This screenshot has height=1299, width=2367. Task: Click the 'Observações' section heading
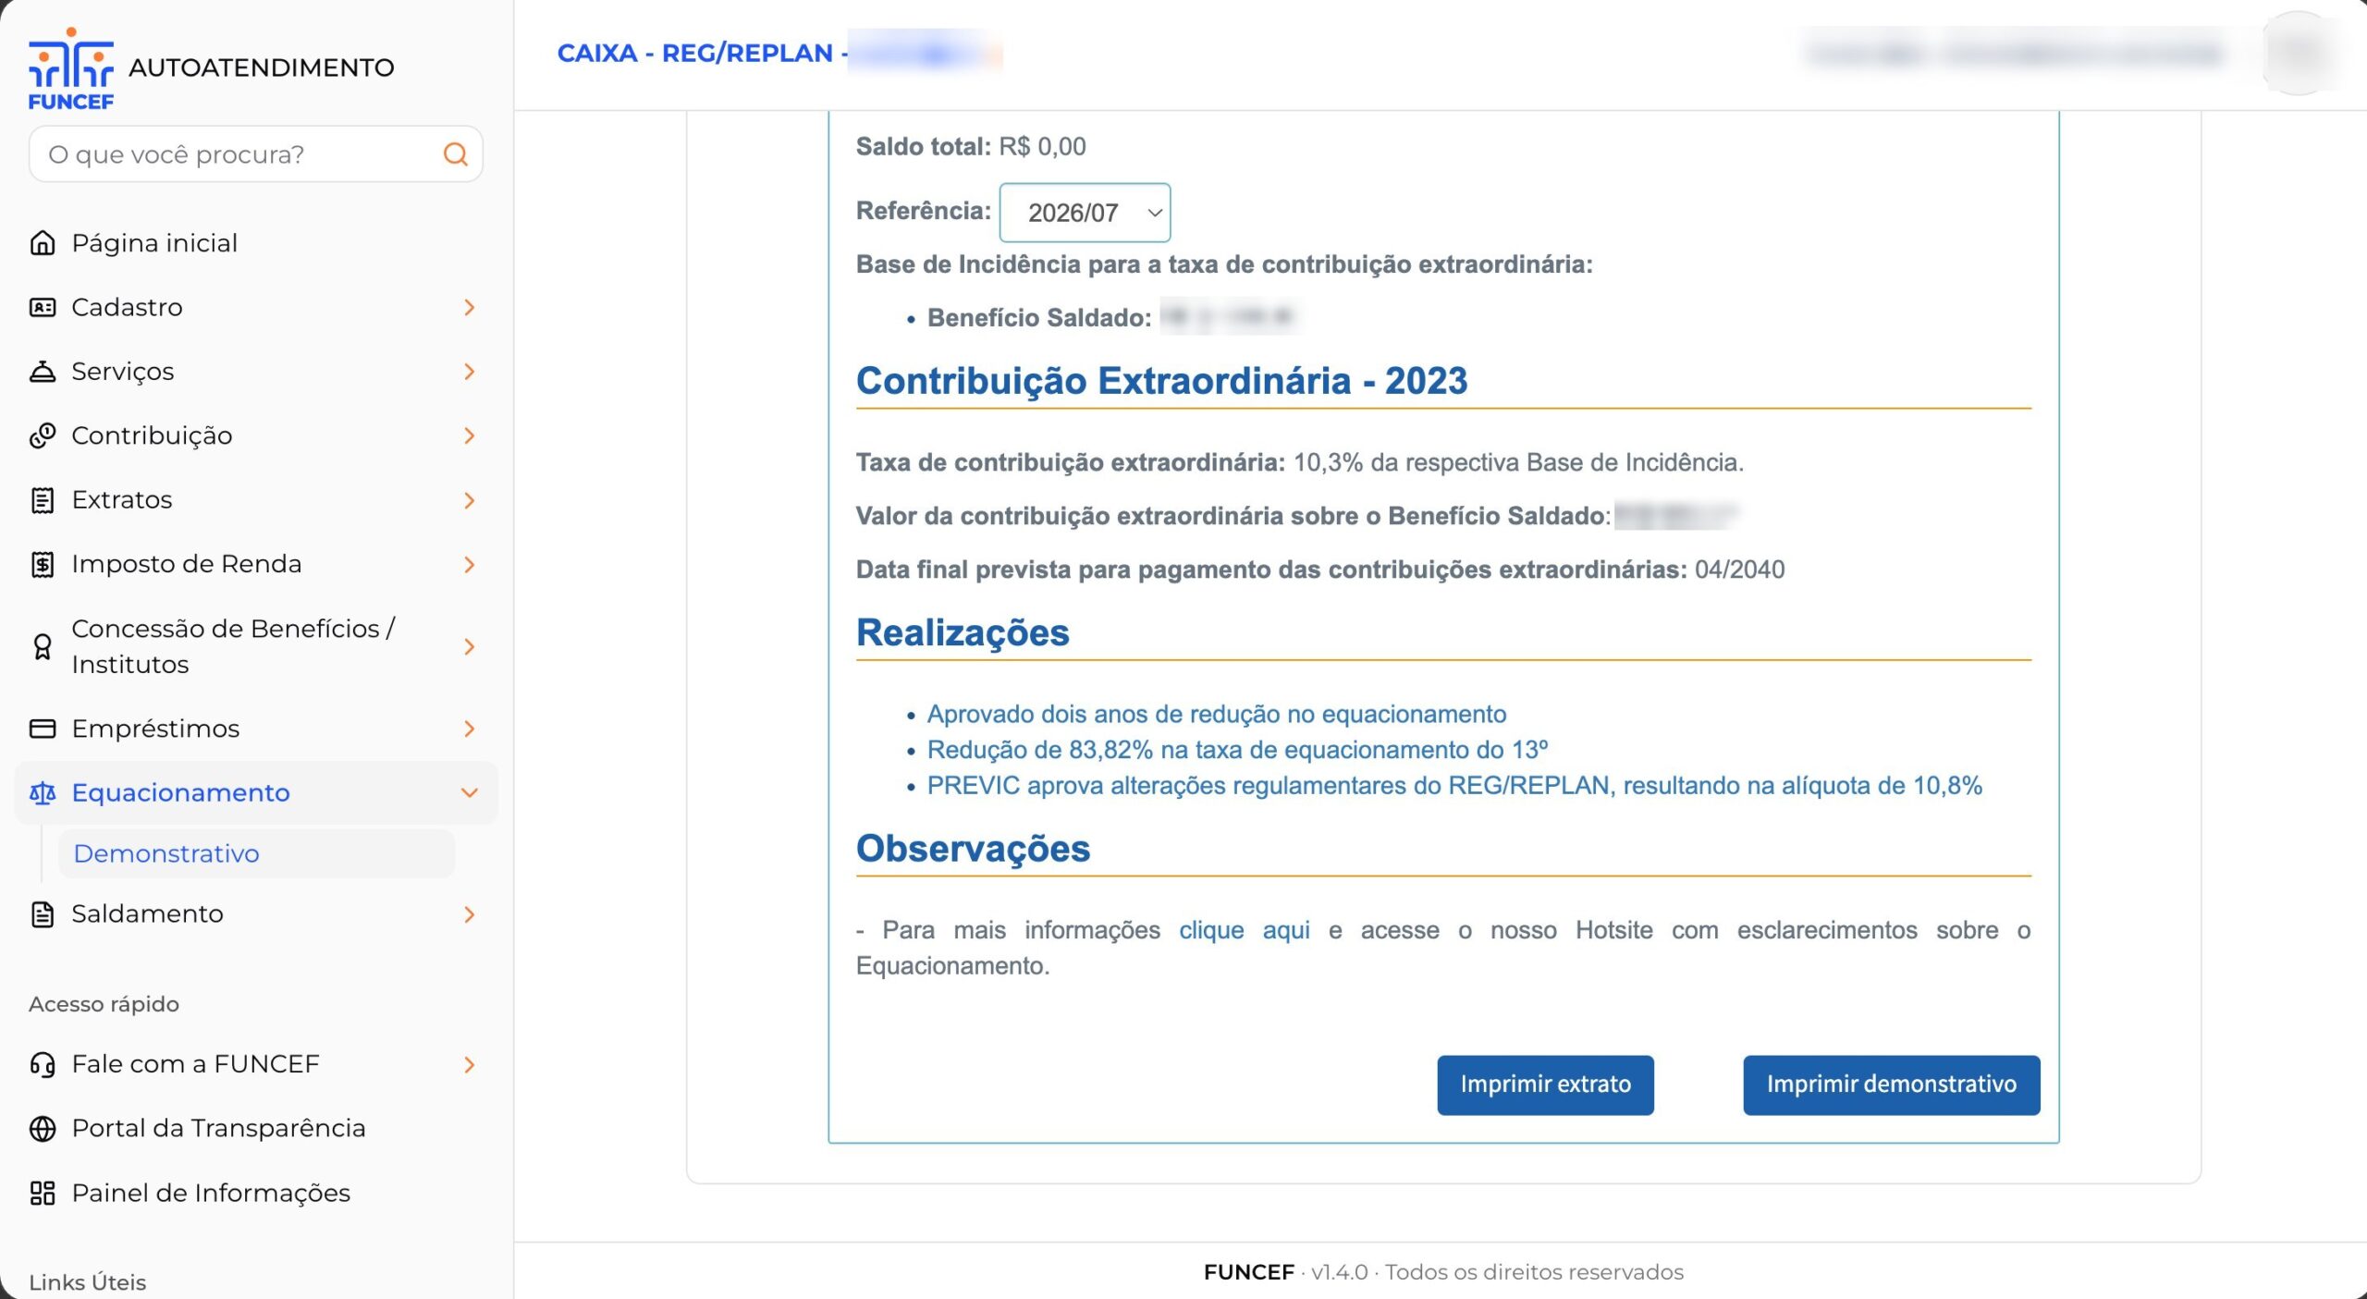pyautogui.click(x=973, y=849)
